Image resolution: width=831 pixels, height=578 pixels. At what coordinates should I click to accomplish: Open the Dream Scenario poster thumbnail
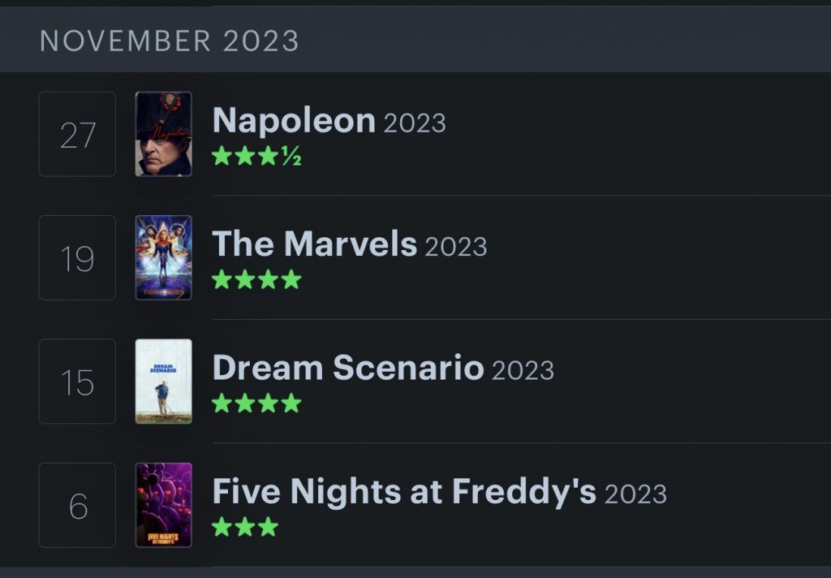(163, 382)
